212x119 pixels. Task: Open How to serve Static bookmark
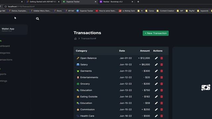[x=106, y=11]
